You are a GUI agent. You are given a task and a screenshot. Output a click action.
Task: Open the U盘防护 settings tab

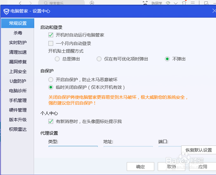18,81
